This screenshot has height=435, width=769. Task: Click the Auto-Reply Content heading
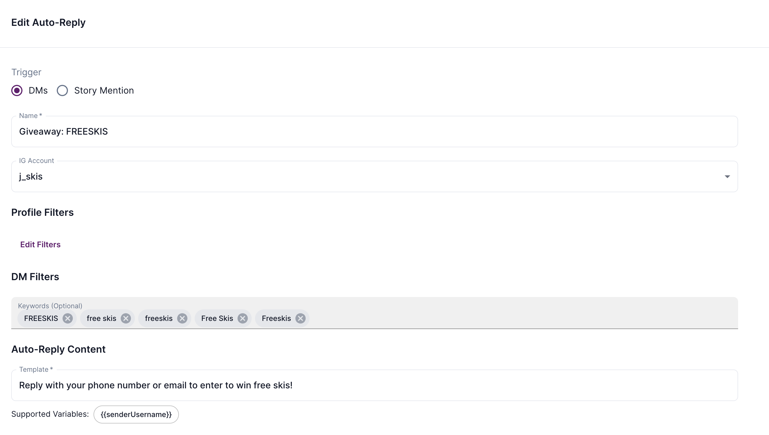point(58,349)
